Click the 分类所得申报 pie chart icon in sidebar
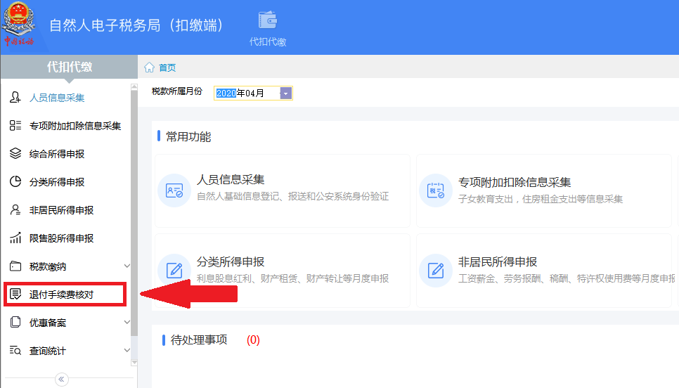679x388 pixels. (15, 181)
